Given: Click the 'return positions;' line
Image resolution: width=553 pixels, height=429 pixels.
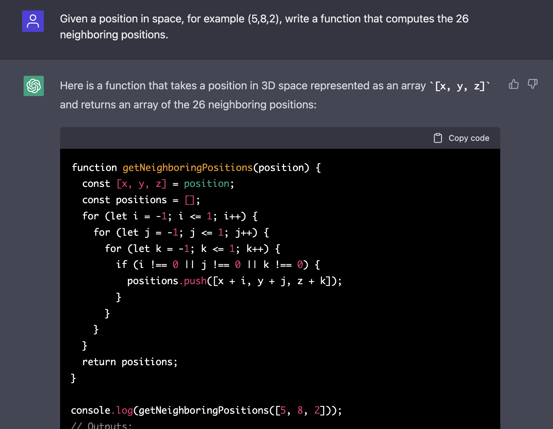Looking at the screenshot, I should point(130,362).
